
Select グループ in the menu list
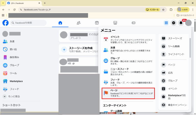tap(128, 61)
